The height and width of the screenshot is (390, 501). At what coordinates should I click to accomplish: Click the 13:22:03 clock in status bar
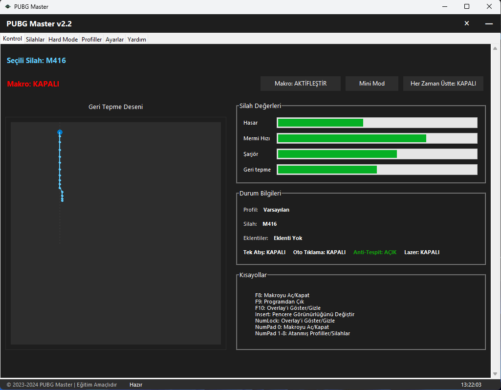(471, 385)
